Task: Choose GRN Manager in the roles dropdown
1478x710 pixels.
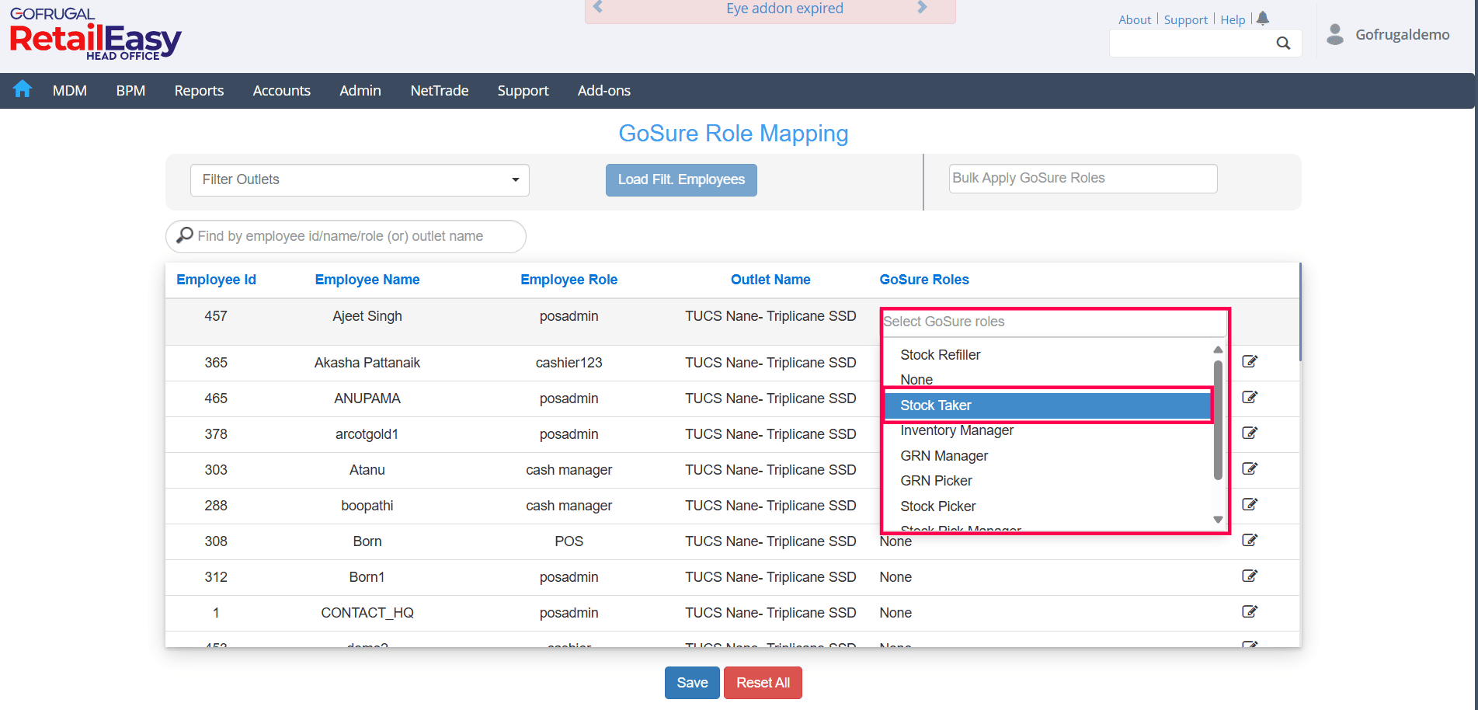Action: 944,456
